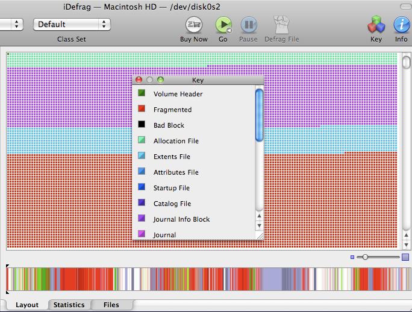The width and height of the screenshot is (412, 312).
Task: Click the Key window resize grip
Action: (260, 236)
